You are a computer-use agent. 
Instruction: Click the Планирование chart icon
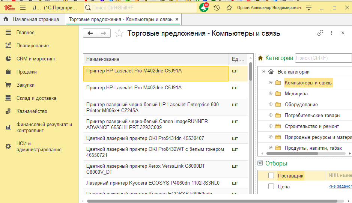pos(8,45)
